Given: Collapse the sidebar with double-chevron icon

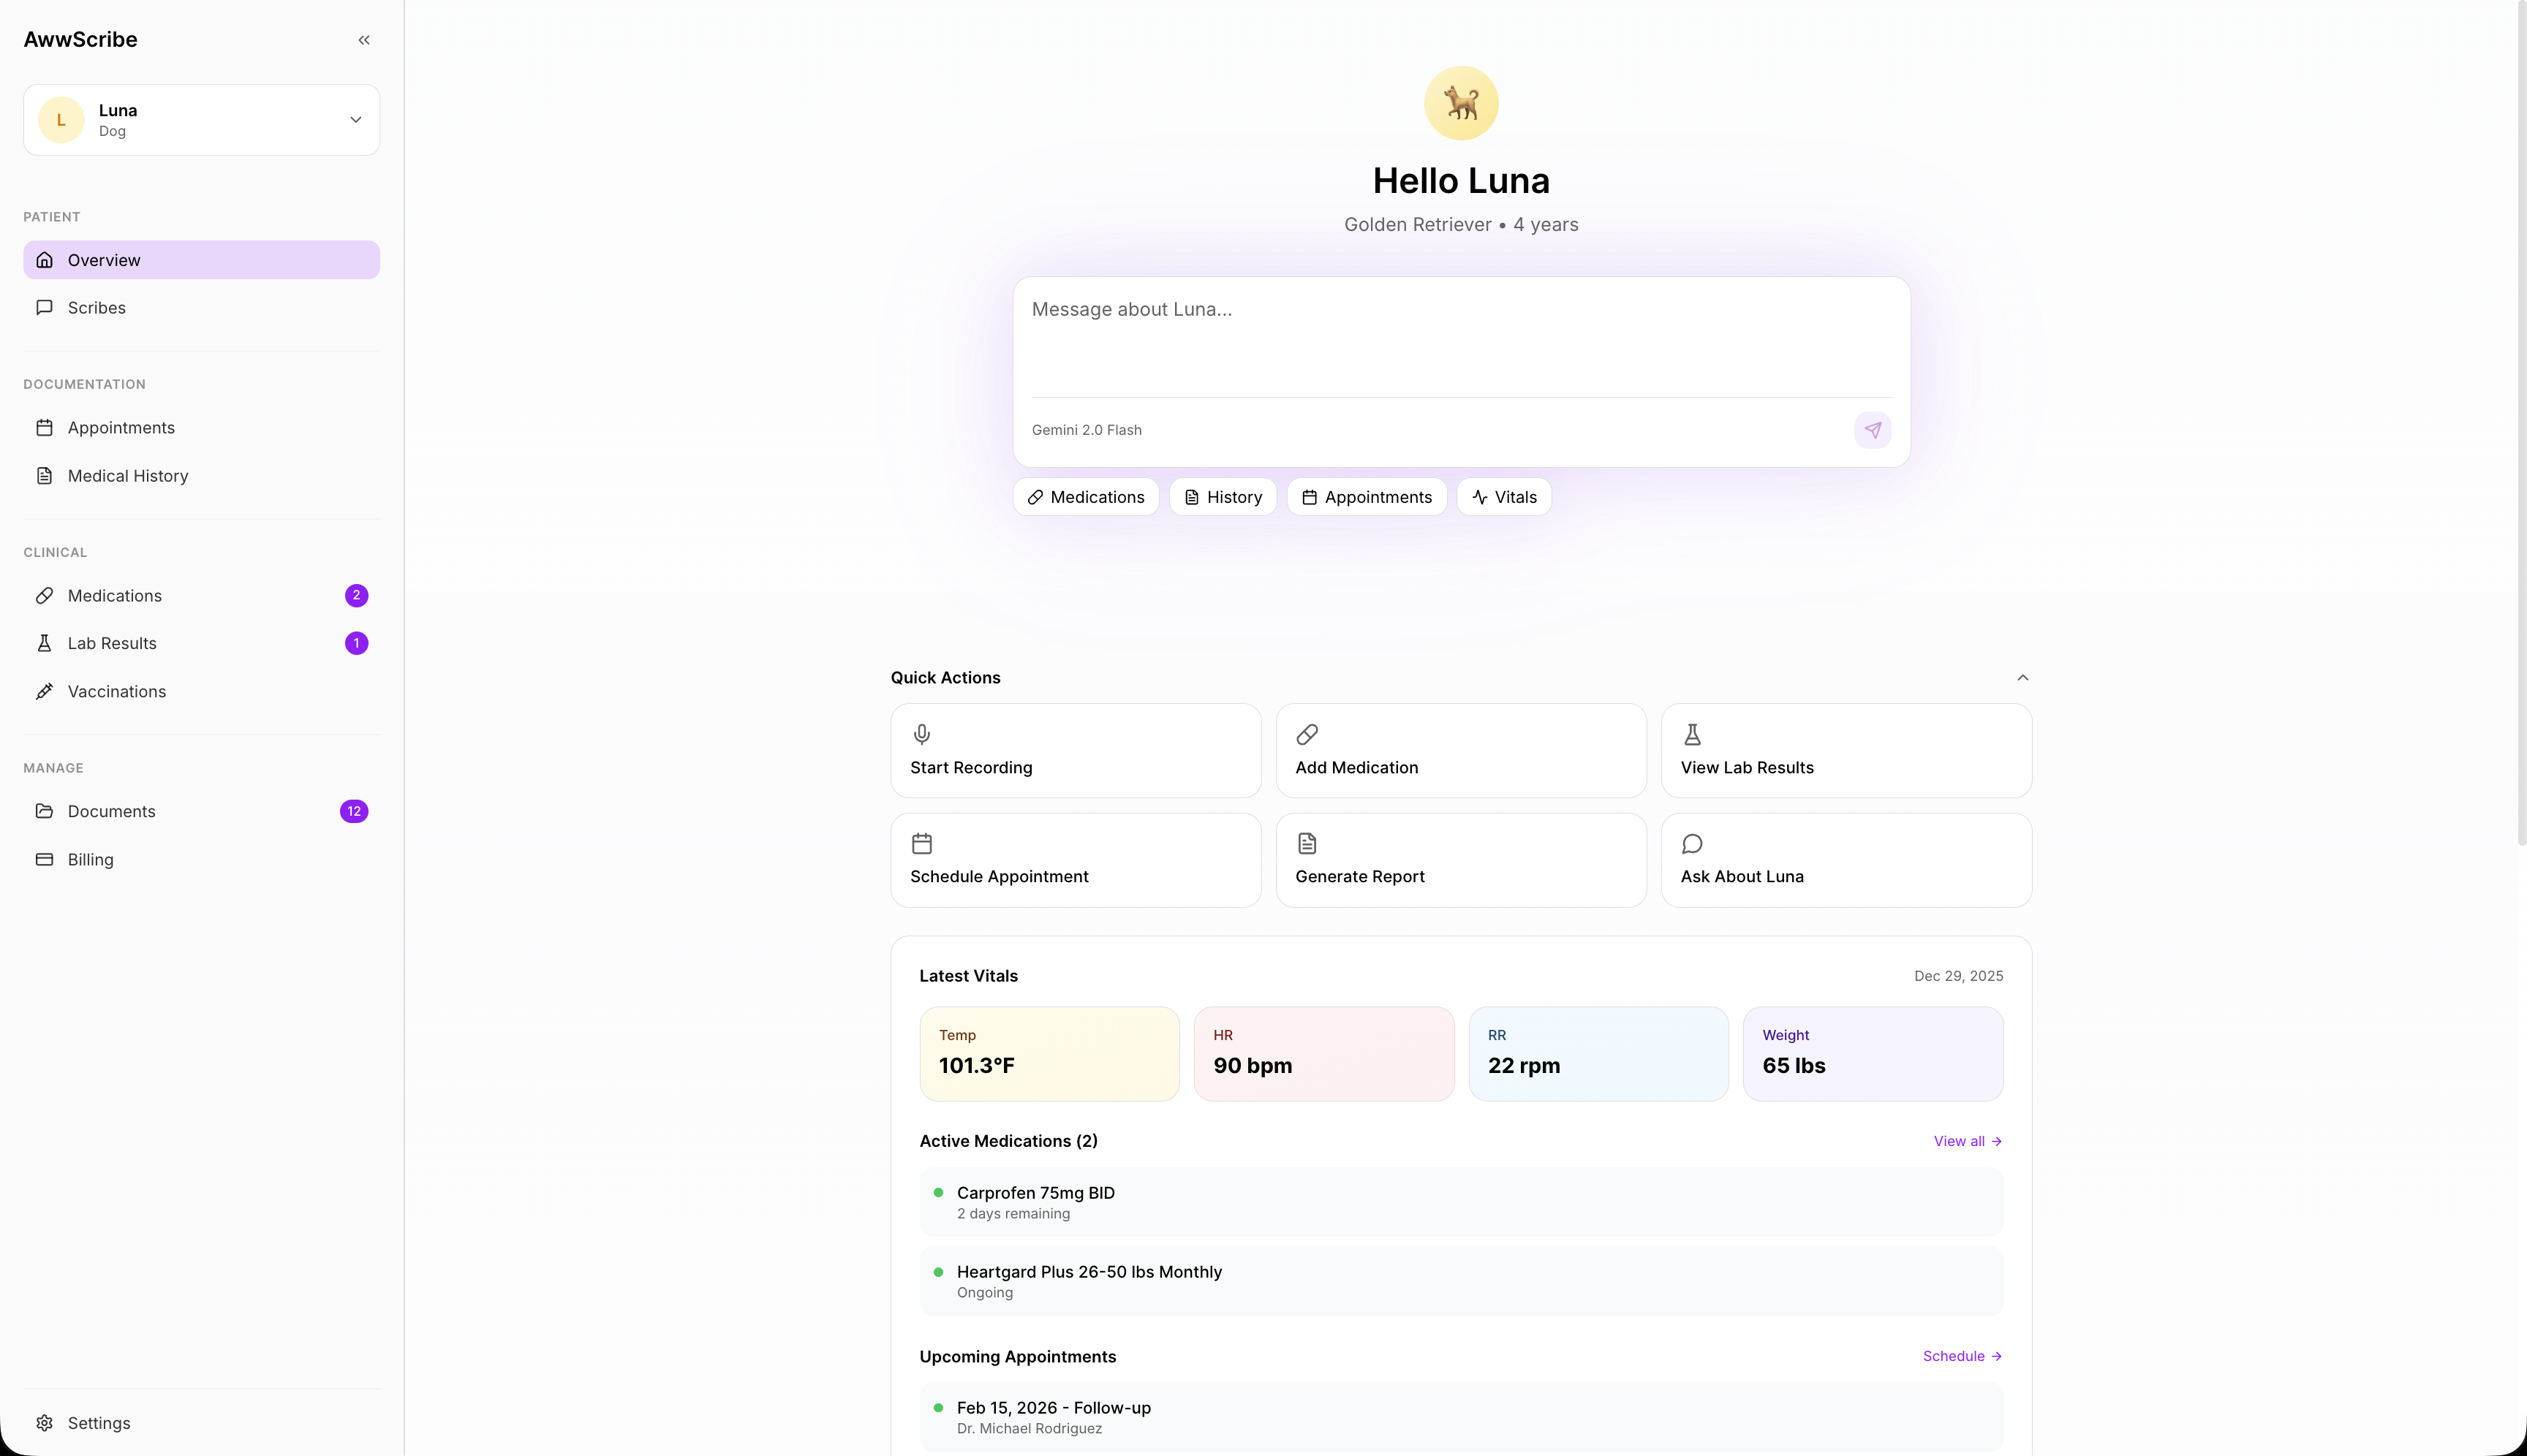Looking at the screenshot, I should [364, 40].
